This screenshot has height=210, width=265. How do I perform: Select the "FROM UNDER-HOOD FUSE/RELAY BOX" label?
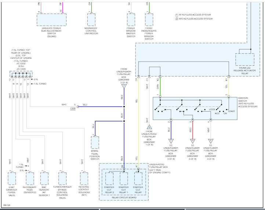[x=149, y=138]
